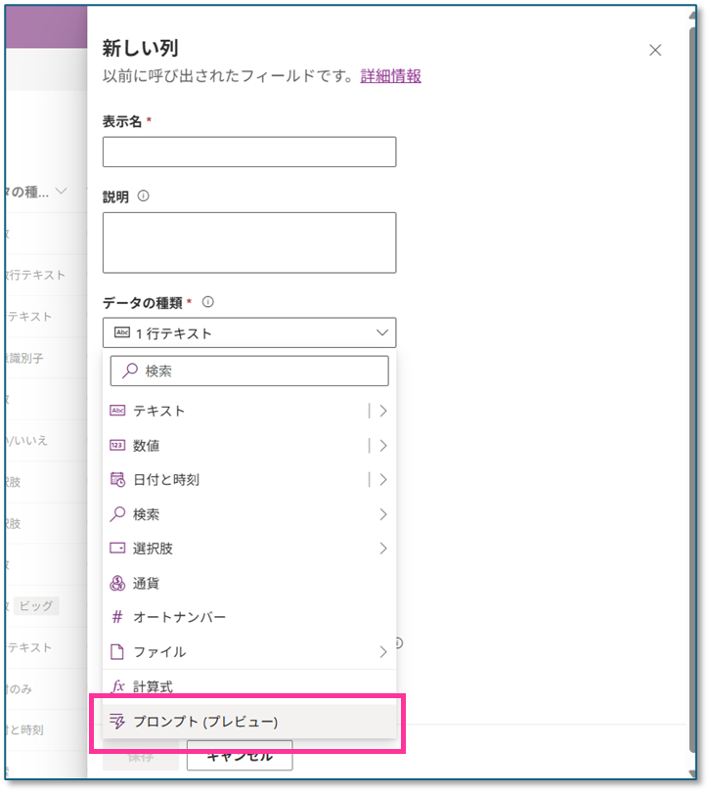Click the テキスト type icon
The height and width of the screenshot is (793, 710).
(117, 412)
